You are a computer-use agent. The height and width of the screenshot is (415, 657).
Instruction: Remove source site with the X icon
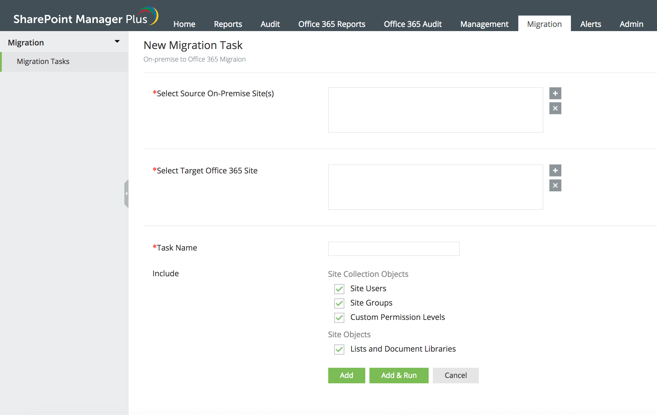pos(555,108)
